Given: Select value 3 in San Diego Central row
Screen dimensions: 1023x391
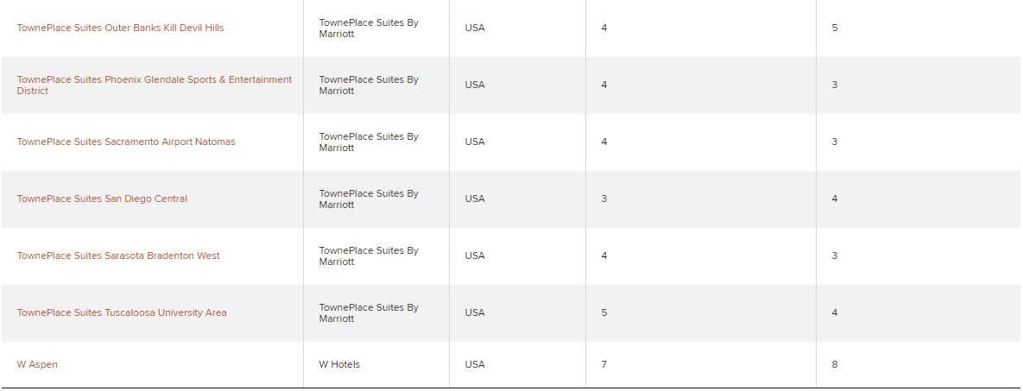Looking at the screenshot, I should tap(604, 199).
